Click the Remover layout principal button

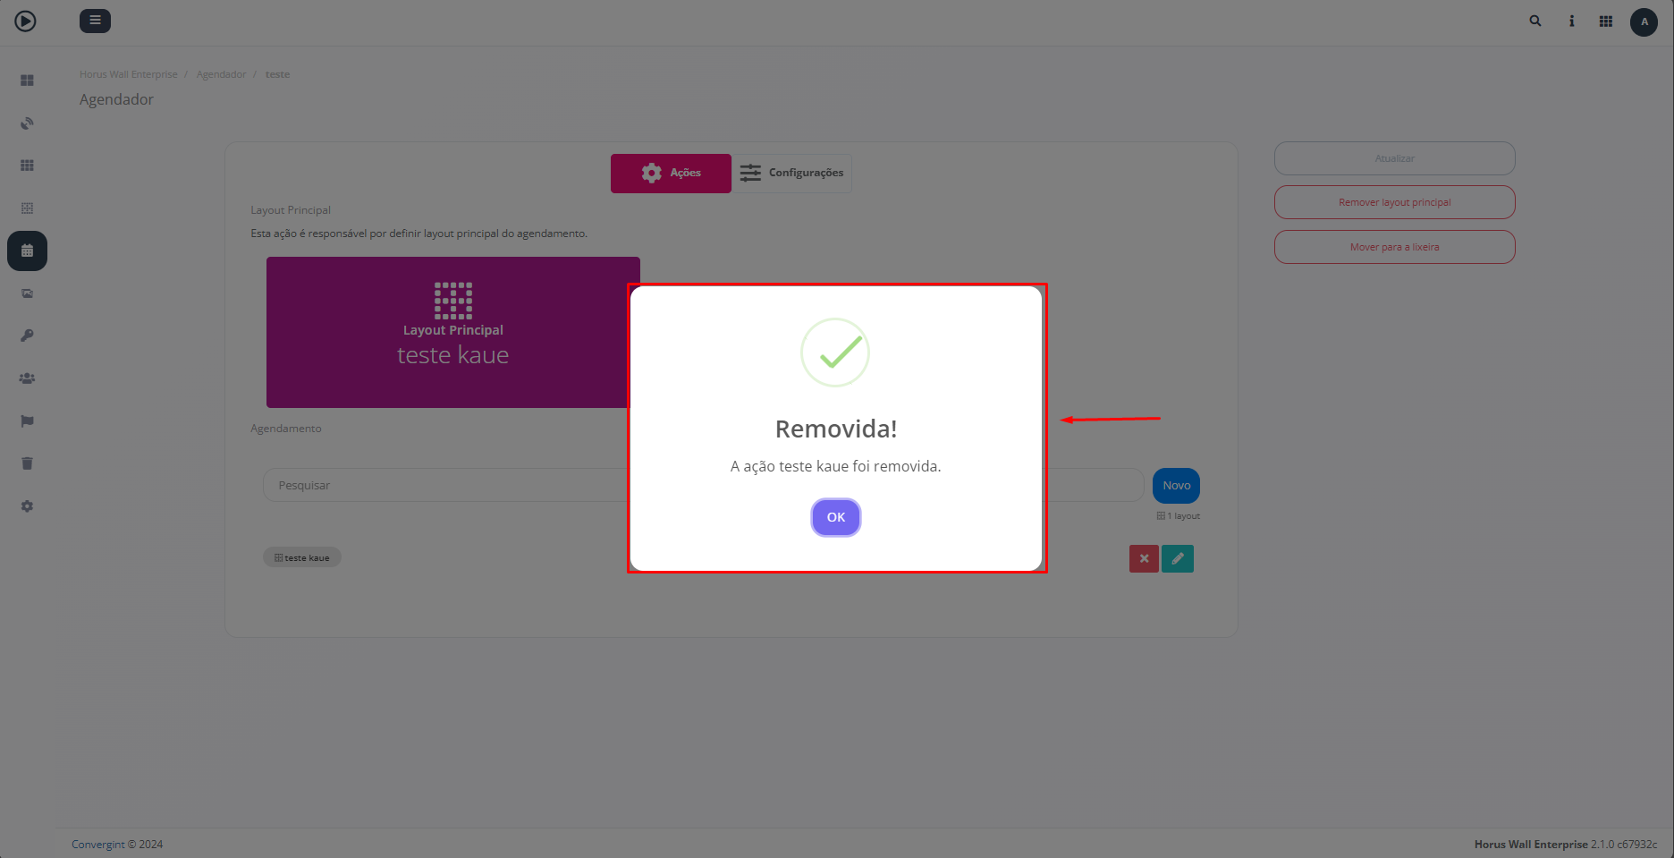pyautogui.click(x=1394, y=202)
